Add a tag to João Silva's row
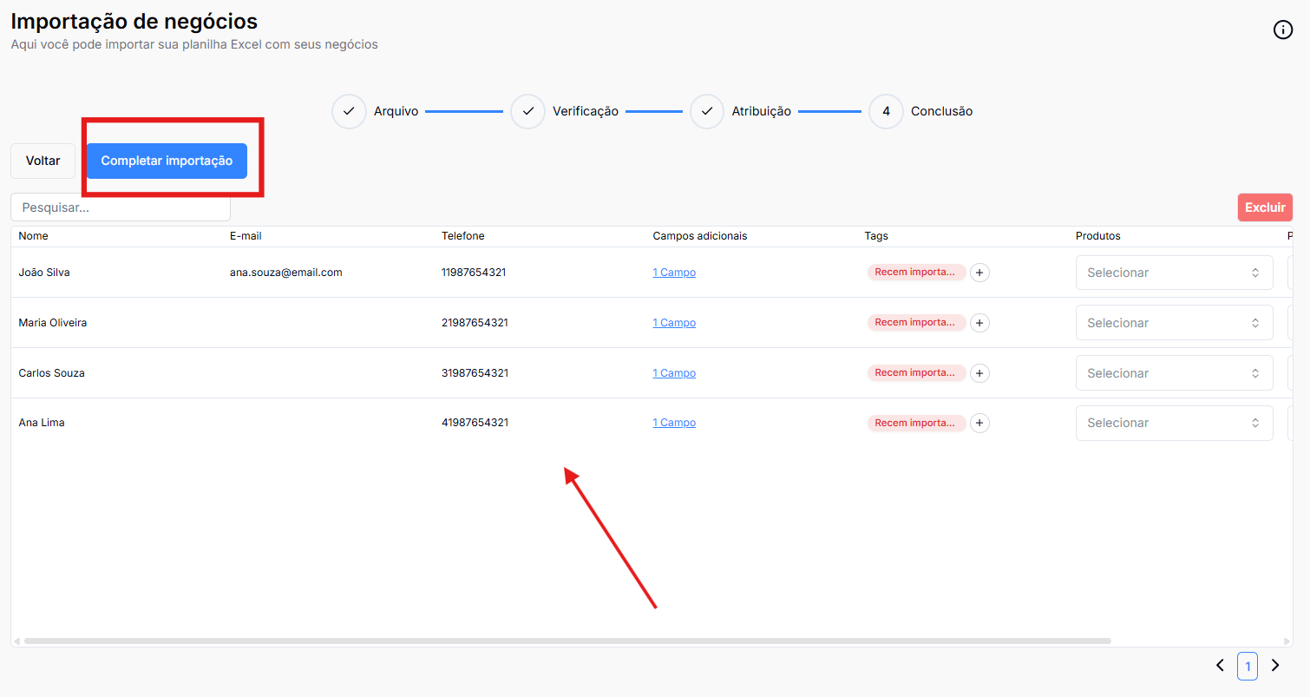 pos(979,273)
